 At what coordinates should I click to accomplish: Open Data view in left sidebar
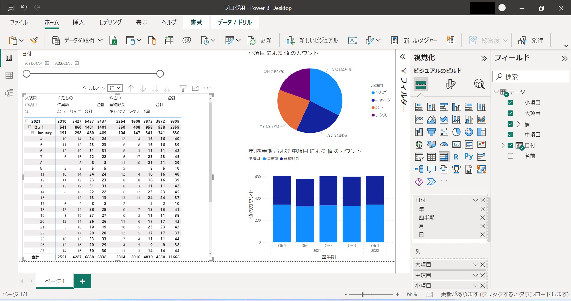(9, 75)
